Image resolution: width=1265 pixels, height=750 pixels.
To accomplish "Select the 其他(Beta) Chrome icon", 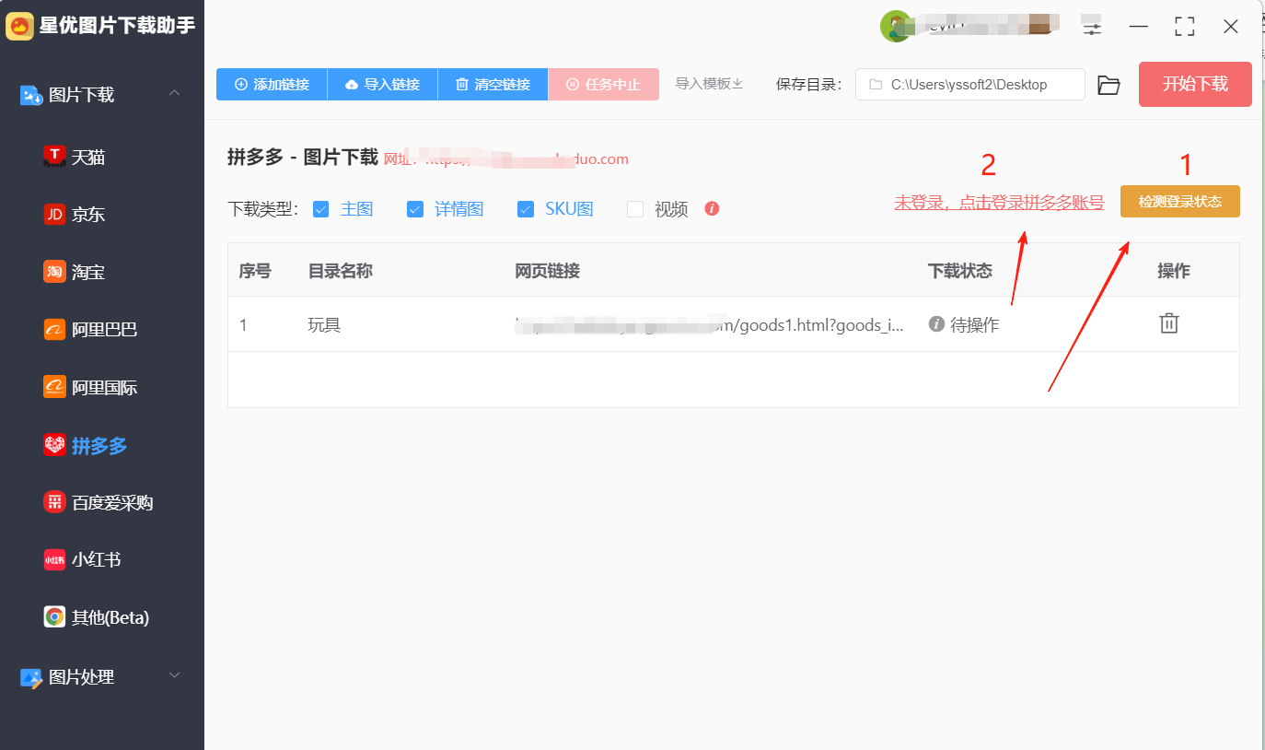I will click(x=54, y=616).
